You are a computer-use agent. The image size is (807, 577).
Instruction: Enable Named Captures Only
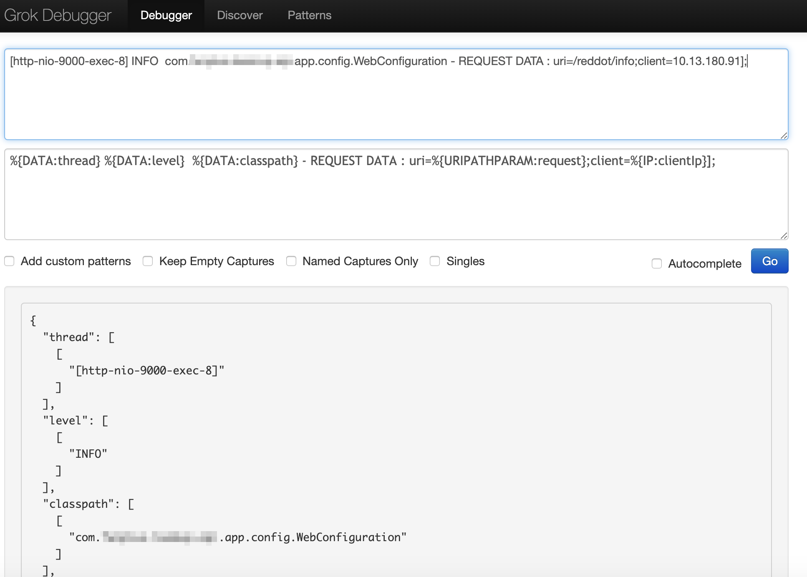[291, 261]
